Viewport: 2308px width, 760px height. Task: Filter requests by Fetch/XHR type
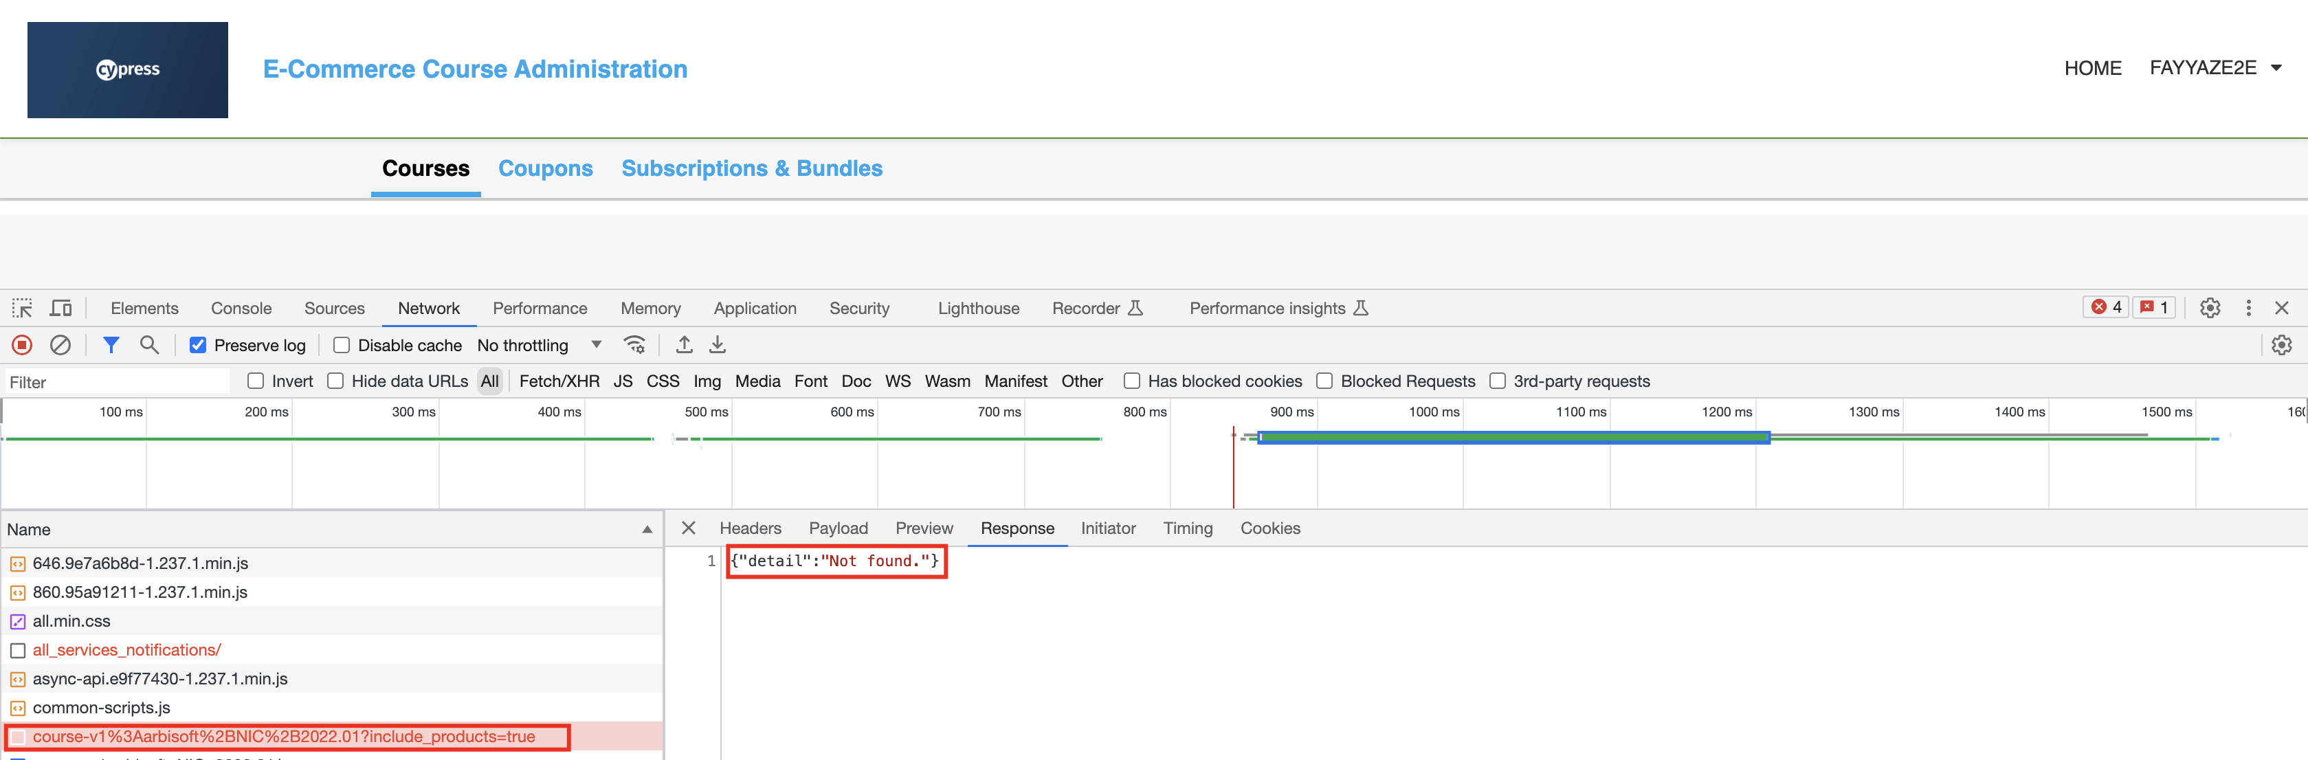click(559, 381)
